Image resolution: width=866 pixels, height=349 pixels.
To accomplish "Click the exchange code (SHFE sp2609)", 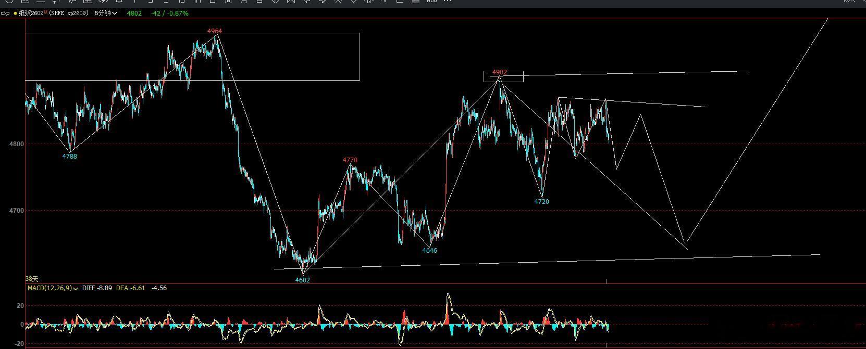I will click(69, 13).
